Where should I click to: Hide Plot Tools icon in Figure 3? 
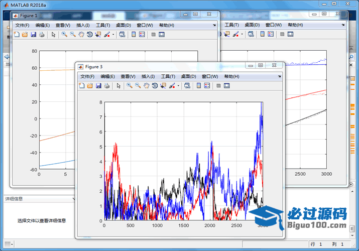click(218, 86)
